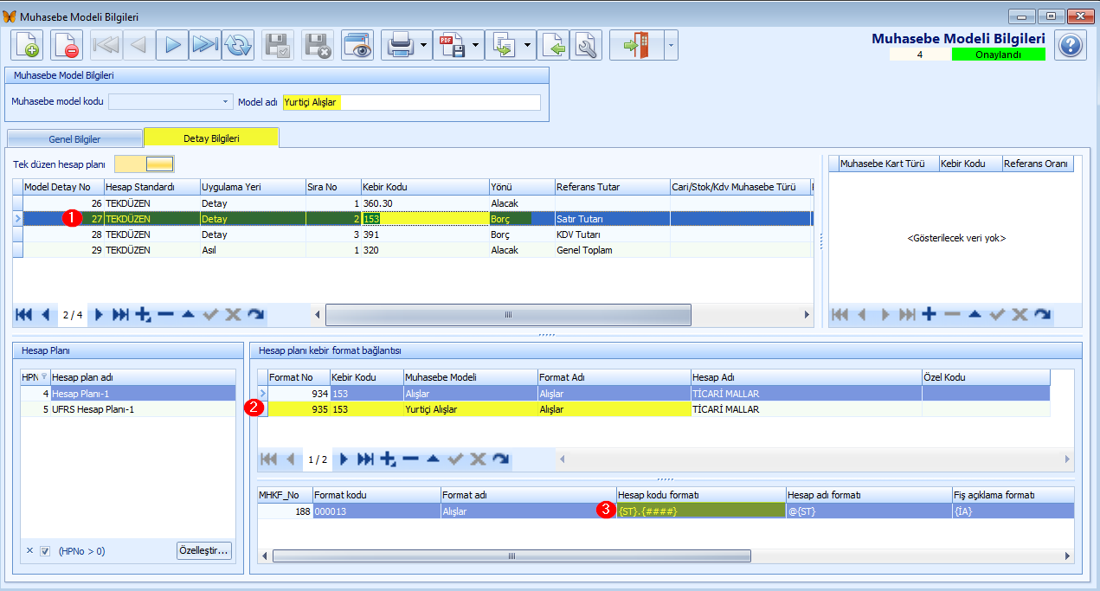Edit row via triangle in kebir format navigator
The height and width of the screenshot is (591, 1100).
433,459
